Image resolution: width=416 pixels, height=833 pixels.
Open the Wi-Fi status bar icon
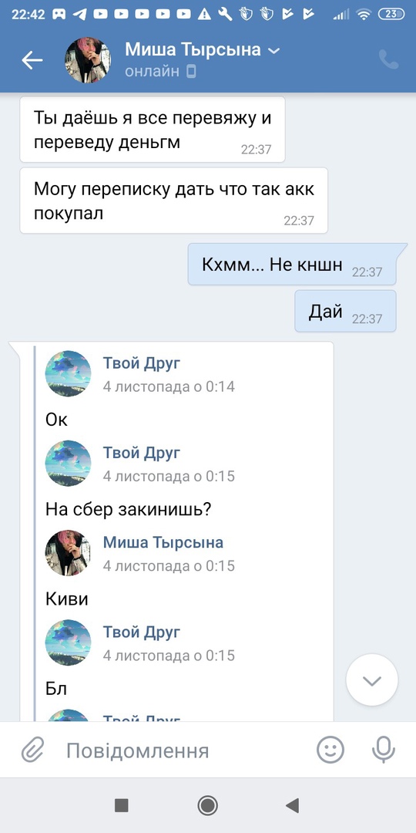364,15
